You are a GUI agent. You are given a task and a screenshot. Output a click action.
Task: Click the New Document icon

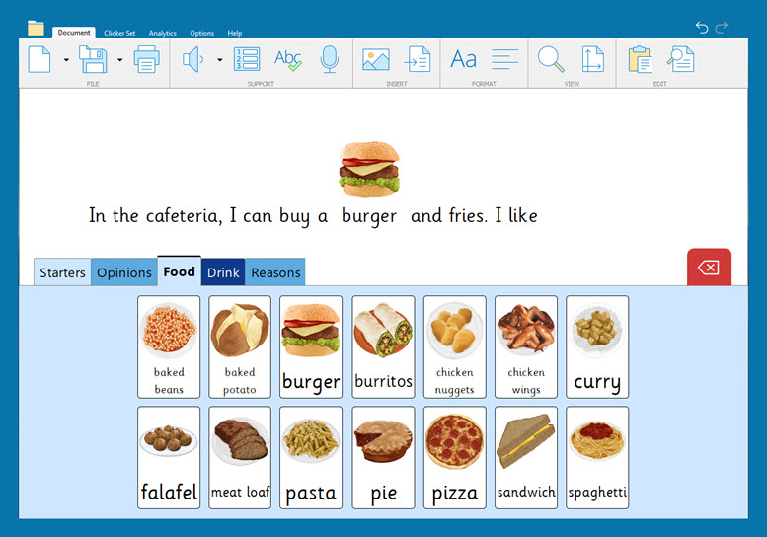click(39, 59)
